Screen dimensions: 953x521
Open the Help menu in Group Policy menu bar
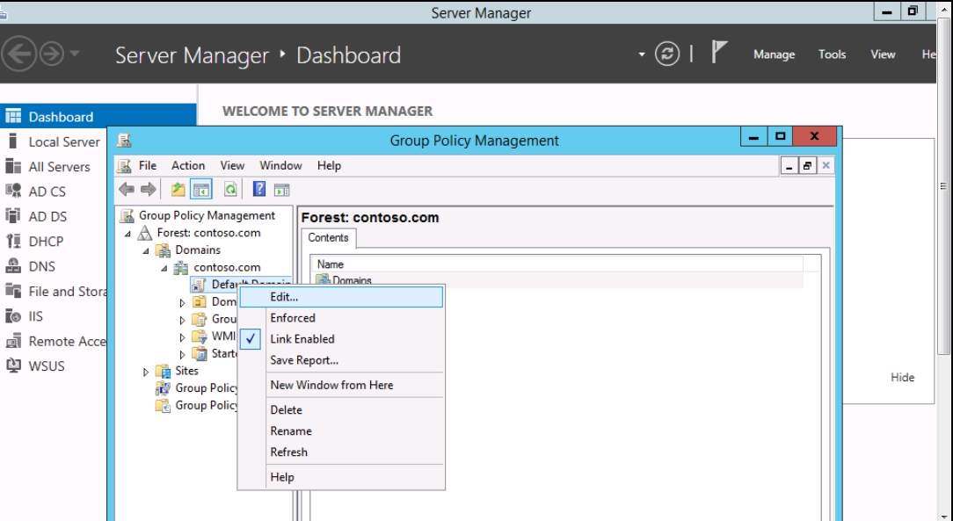point(329,165)
